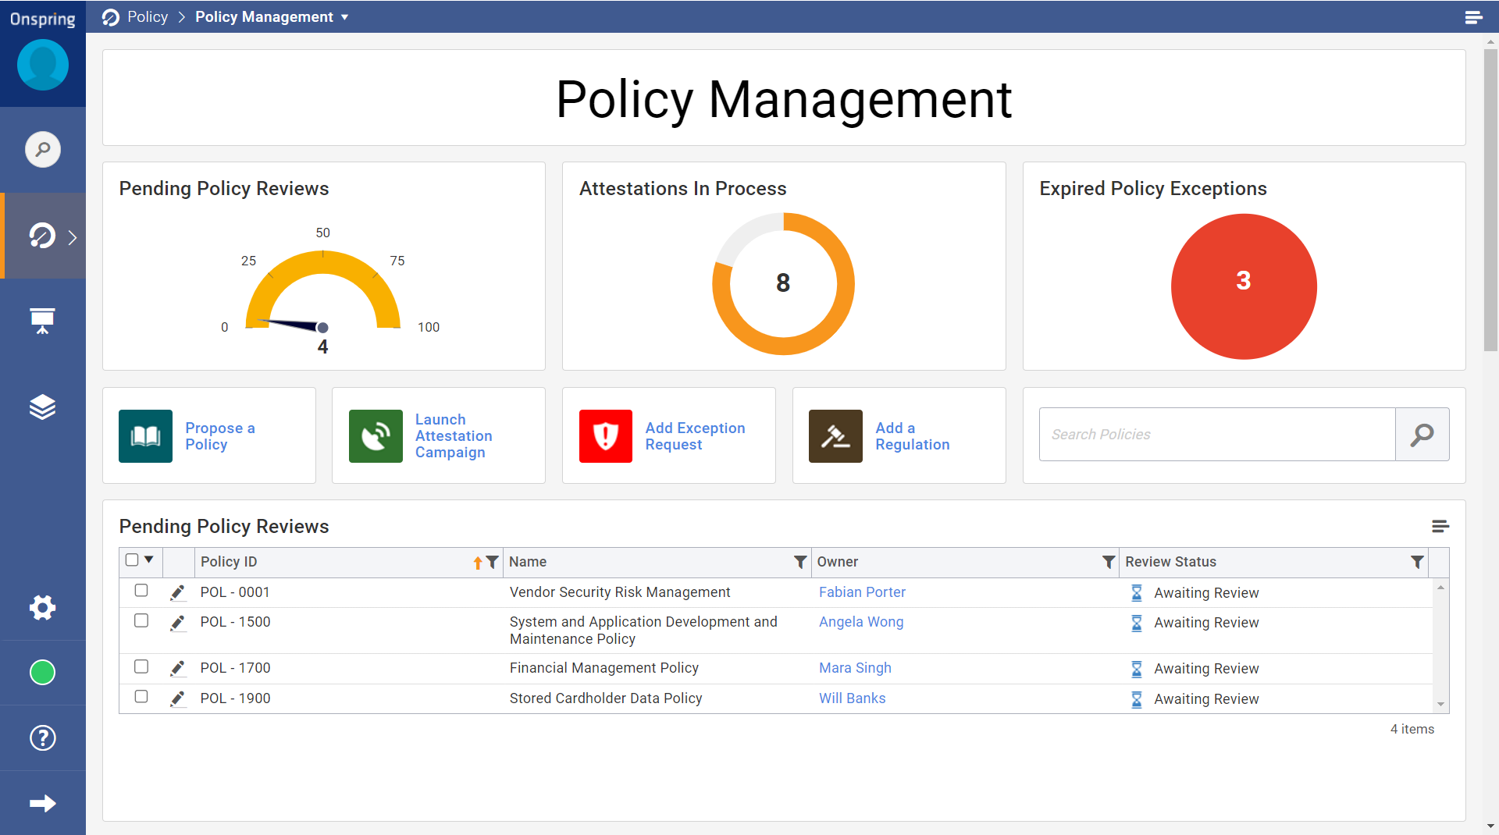Image resolution: width=1499 pixels, height=835 pixels.
Task: Click the Search Policies input field
Action: point(1216,435)
